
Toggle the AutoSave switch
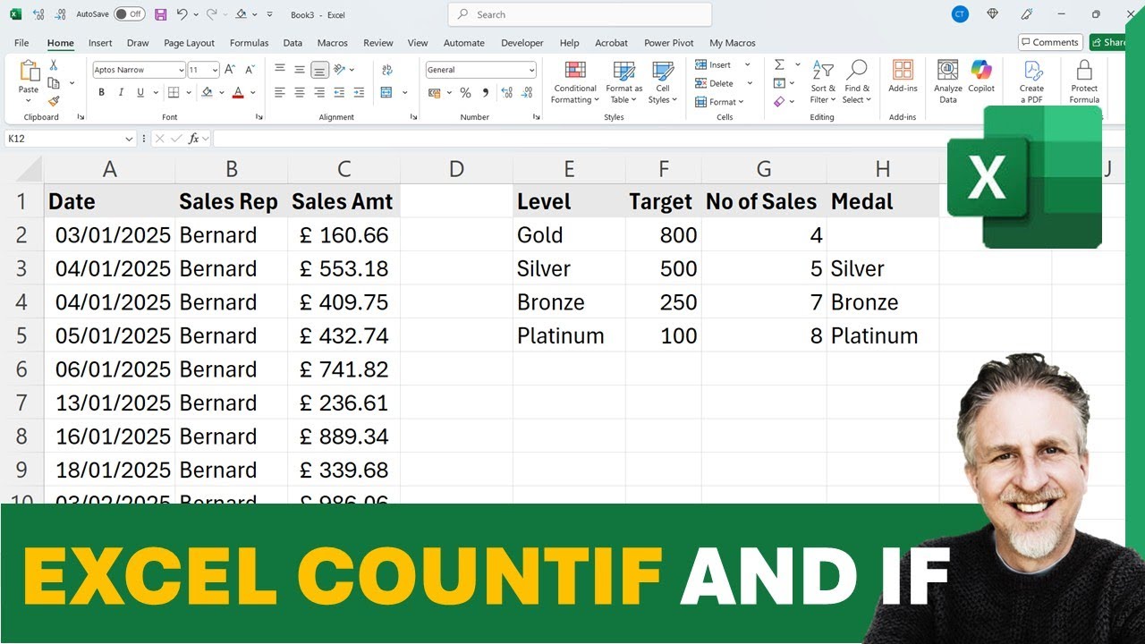tap(129, 14)
